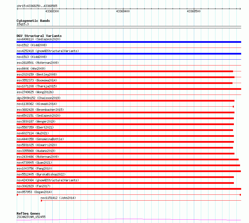The image size is (249, 223).
Task: Click the thin blue line under nsv1513
Action: 129,60
